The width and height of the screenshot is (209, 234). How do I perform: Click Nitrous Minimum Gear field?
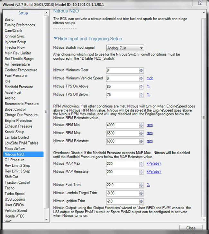pos(123,71)
